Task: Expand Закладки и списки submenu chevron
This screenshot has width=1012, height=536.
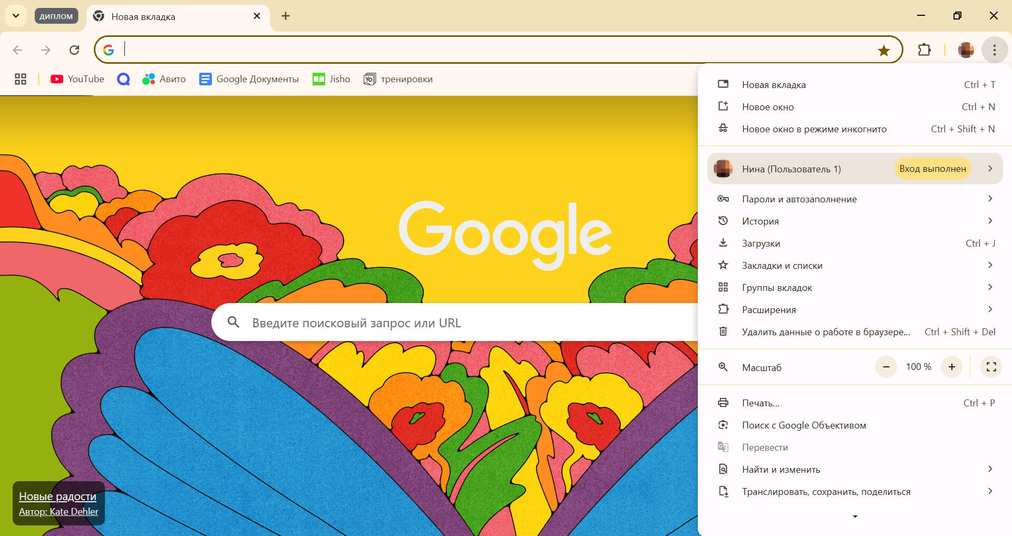Action: coord(990,265)
